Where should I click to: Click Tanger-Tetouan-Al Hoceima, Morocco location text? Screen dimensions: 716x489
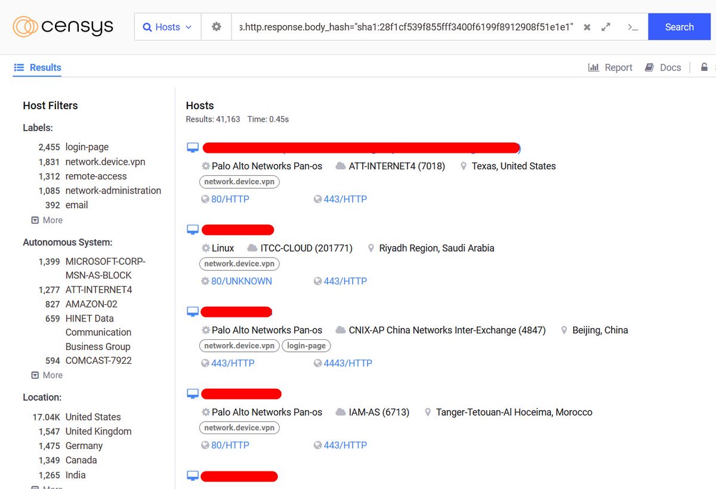click(x=514, y=412)
